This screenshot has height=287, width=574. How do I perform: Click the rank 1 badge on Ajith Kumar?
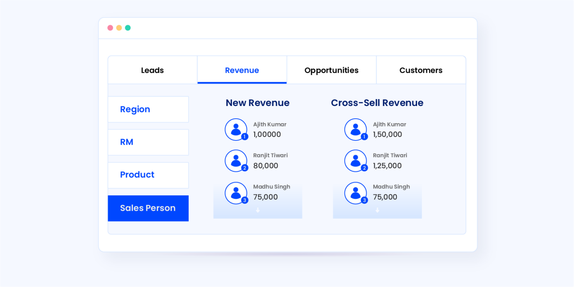point(244,137)
